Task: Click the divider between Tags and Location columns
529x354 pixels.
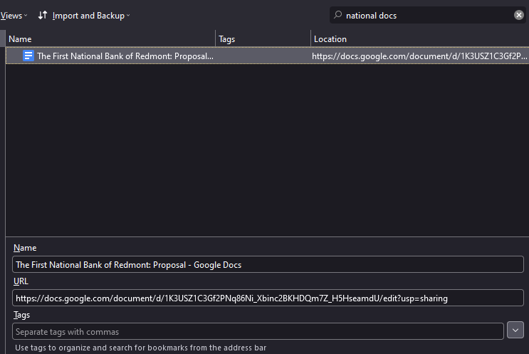Action: pyautogui.click(x=310, y=38)
